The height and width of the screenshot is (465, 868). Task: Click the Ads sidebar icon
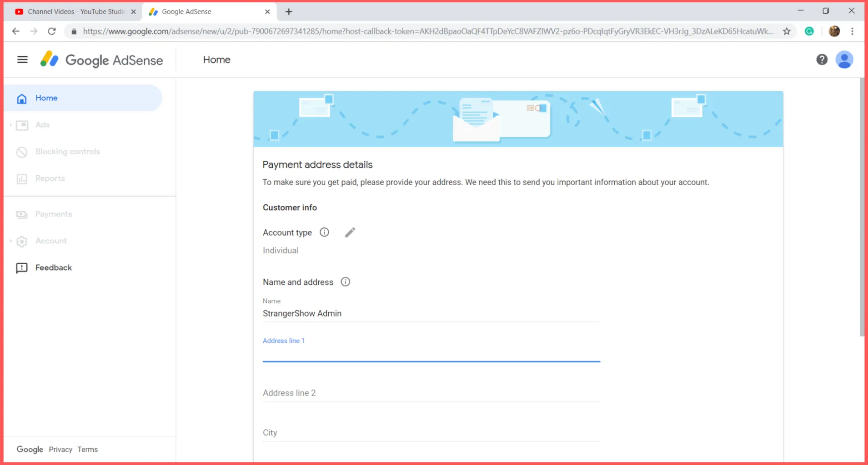pyautogui.click(x=22, y=125)
